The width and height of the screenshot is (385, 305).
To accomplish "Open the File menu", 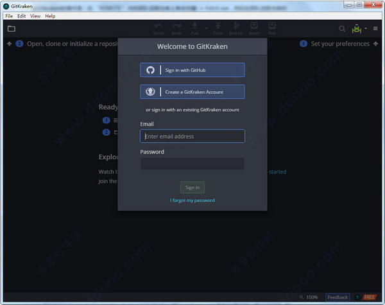I will click(9, 16).
